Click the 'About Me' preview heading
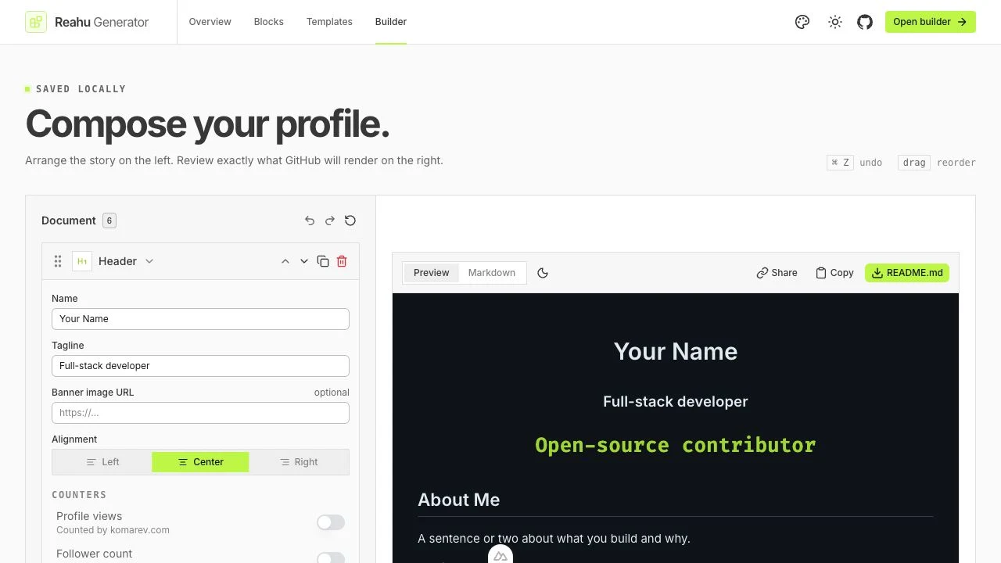The image size is (1001, 563). click(458, 500)
